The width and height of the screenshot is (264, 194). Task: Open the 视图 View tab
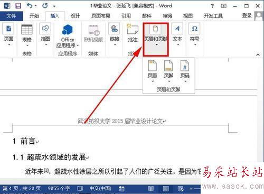[x=188, y=16]
